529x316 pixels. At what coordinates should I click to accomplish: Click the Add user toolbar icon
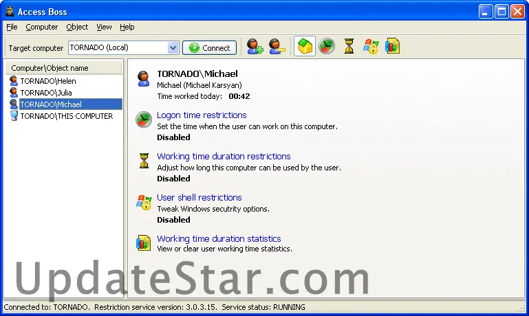(255, 47)
